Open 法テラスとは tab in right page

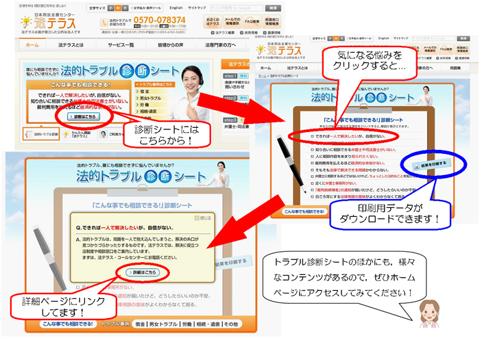click(x=297, y=68)
